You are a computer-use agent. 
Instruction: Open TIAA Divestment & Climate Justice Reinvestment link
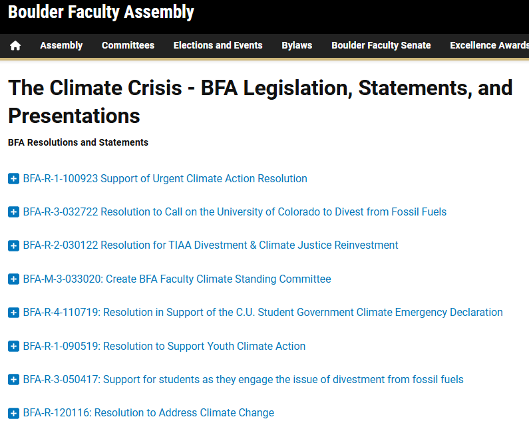[210, 245]
